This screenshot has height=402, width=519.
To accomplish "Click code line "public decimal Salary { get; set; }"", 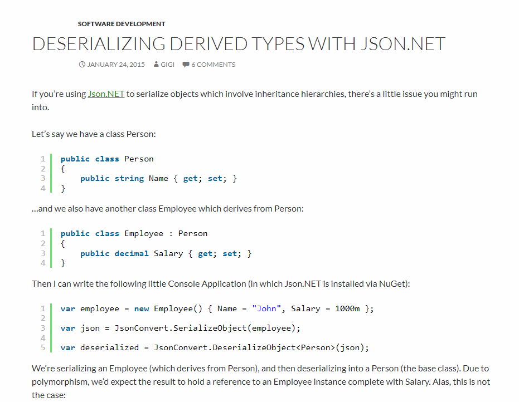I will (x=166, y=253).
